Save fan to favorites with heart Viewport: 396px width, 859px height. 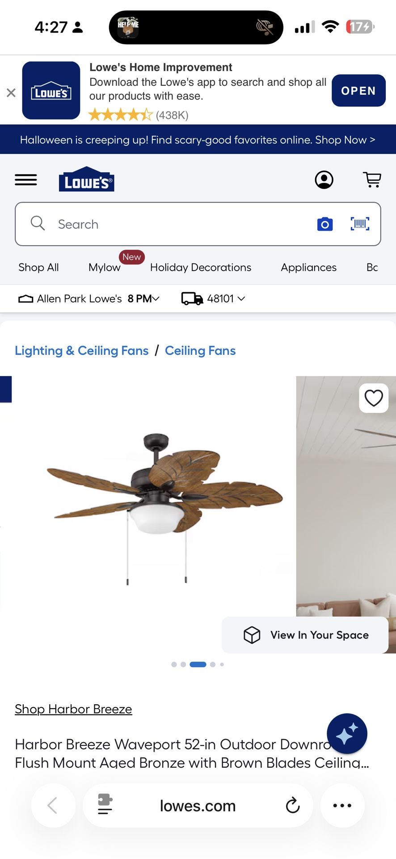click(374, 398)
